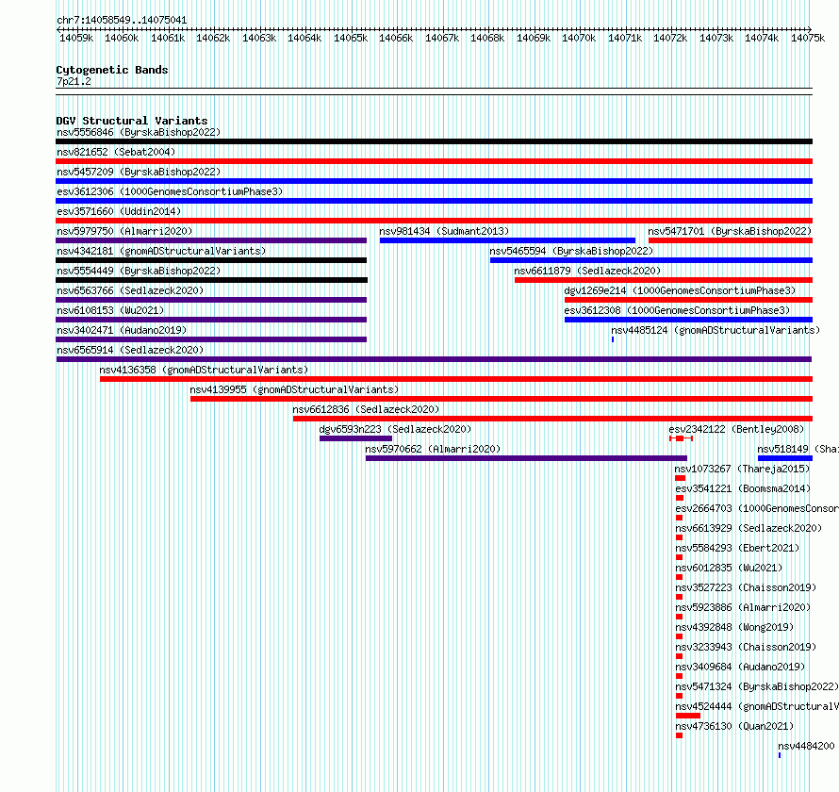Open nsv981434 (Sudmant2013) variant
This screenshot has width=839, height=792.
pyautogui.click(x=444, y=231)
